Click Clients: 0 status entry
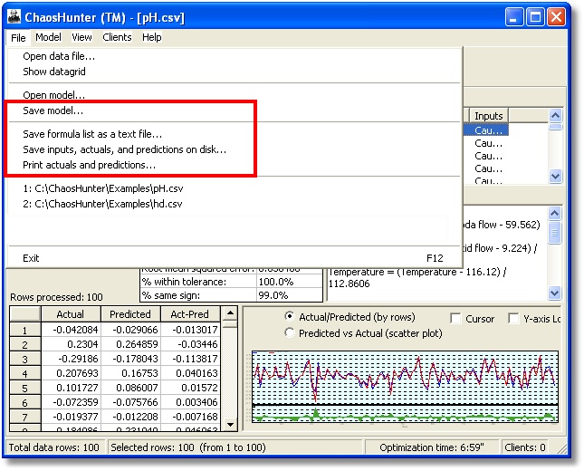Image resolution: width=584 pixels, height=471 pixels. (525, 447)
